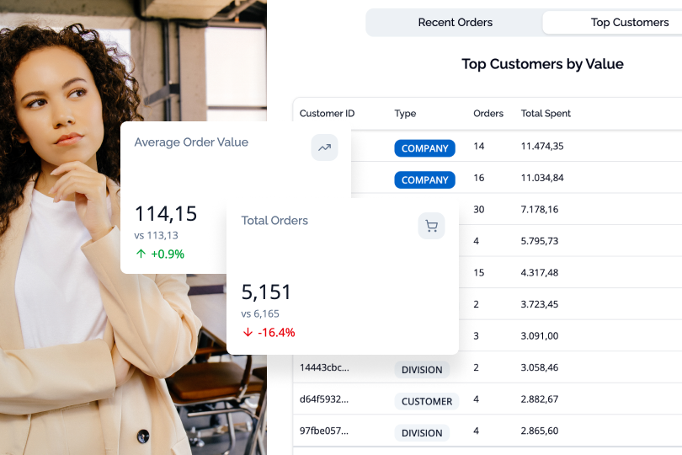Click the total spent value 7.178,16

(x=540, y=210)
